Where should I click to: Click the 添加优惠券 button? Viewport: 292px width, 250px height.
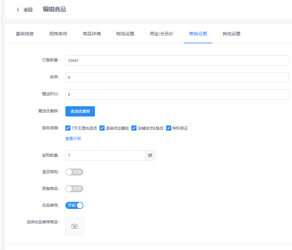point(80,111)
